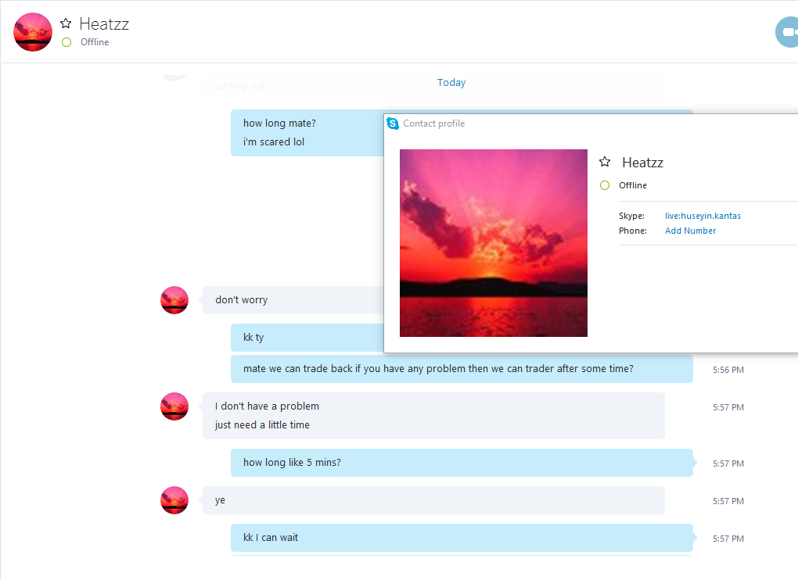
Task: Click 5:57 PM timestamp beside "how long like 5 mins?"
Action: tap(728, 463)
